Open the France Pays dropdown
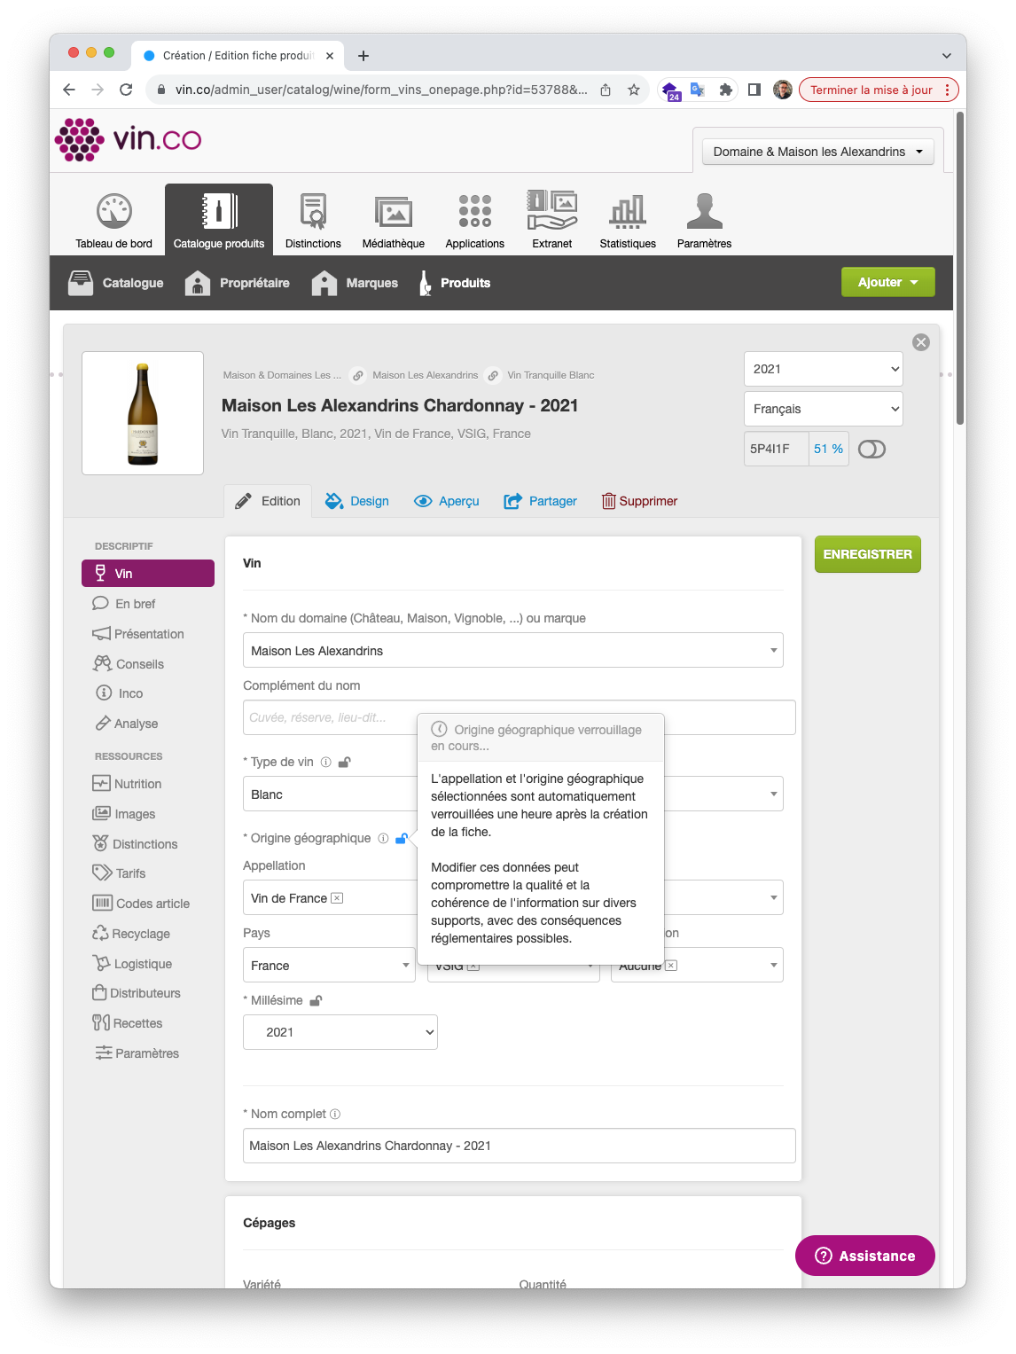Image resolution: width=1016 pixels, height=1354 pixels. point(329,965)
